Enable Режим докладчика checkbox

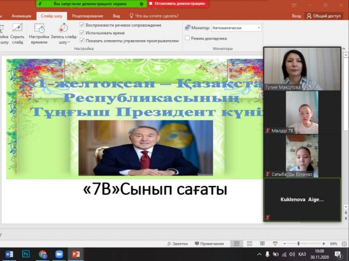(187, 38)
